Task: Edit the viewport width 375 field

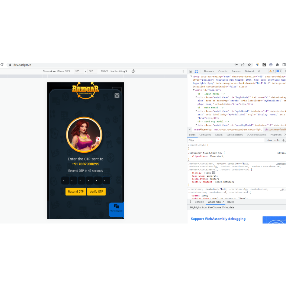Action: (79, 71)
